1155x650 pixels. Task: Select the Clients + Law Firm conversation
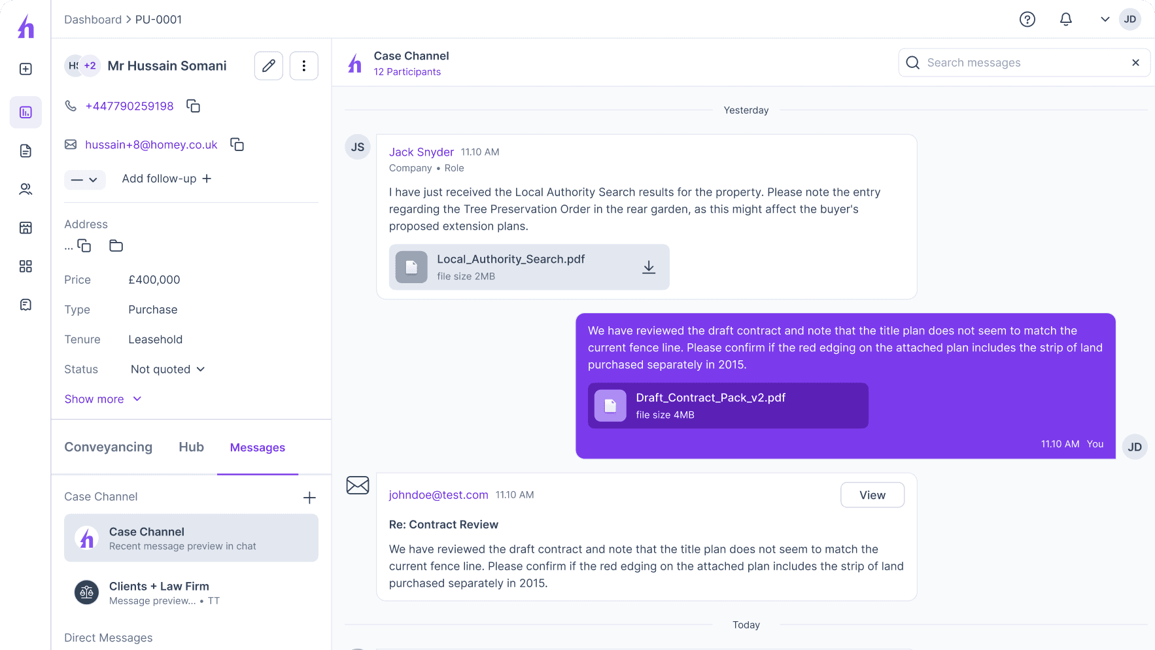[191, 593]
